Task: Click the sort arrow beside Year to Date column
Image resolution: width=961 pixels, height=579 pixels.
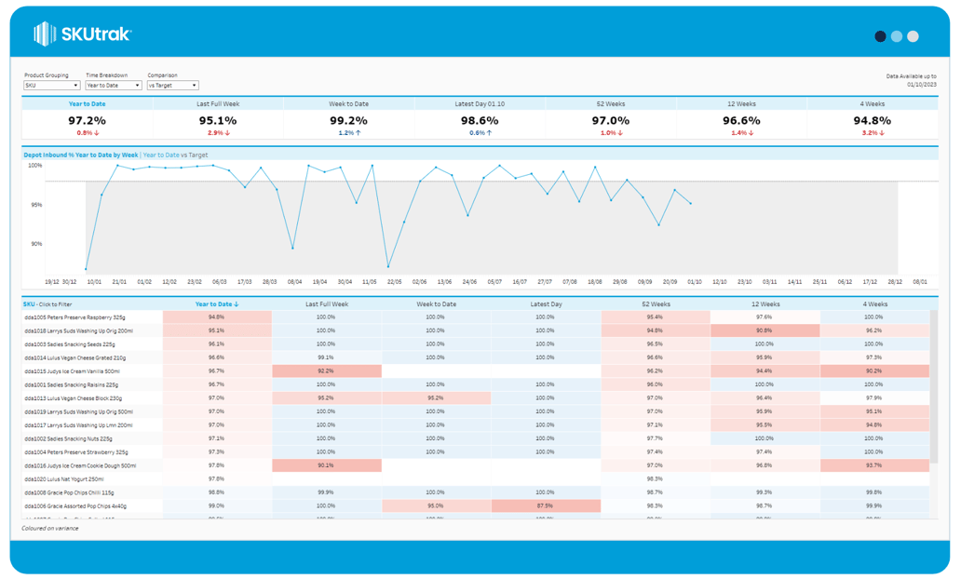Action: [237, 304]
